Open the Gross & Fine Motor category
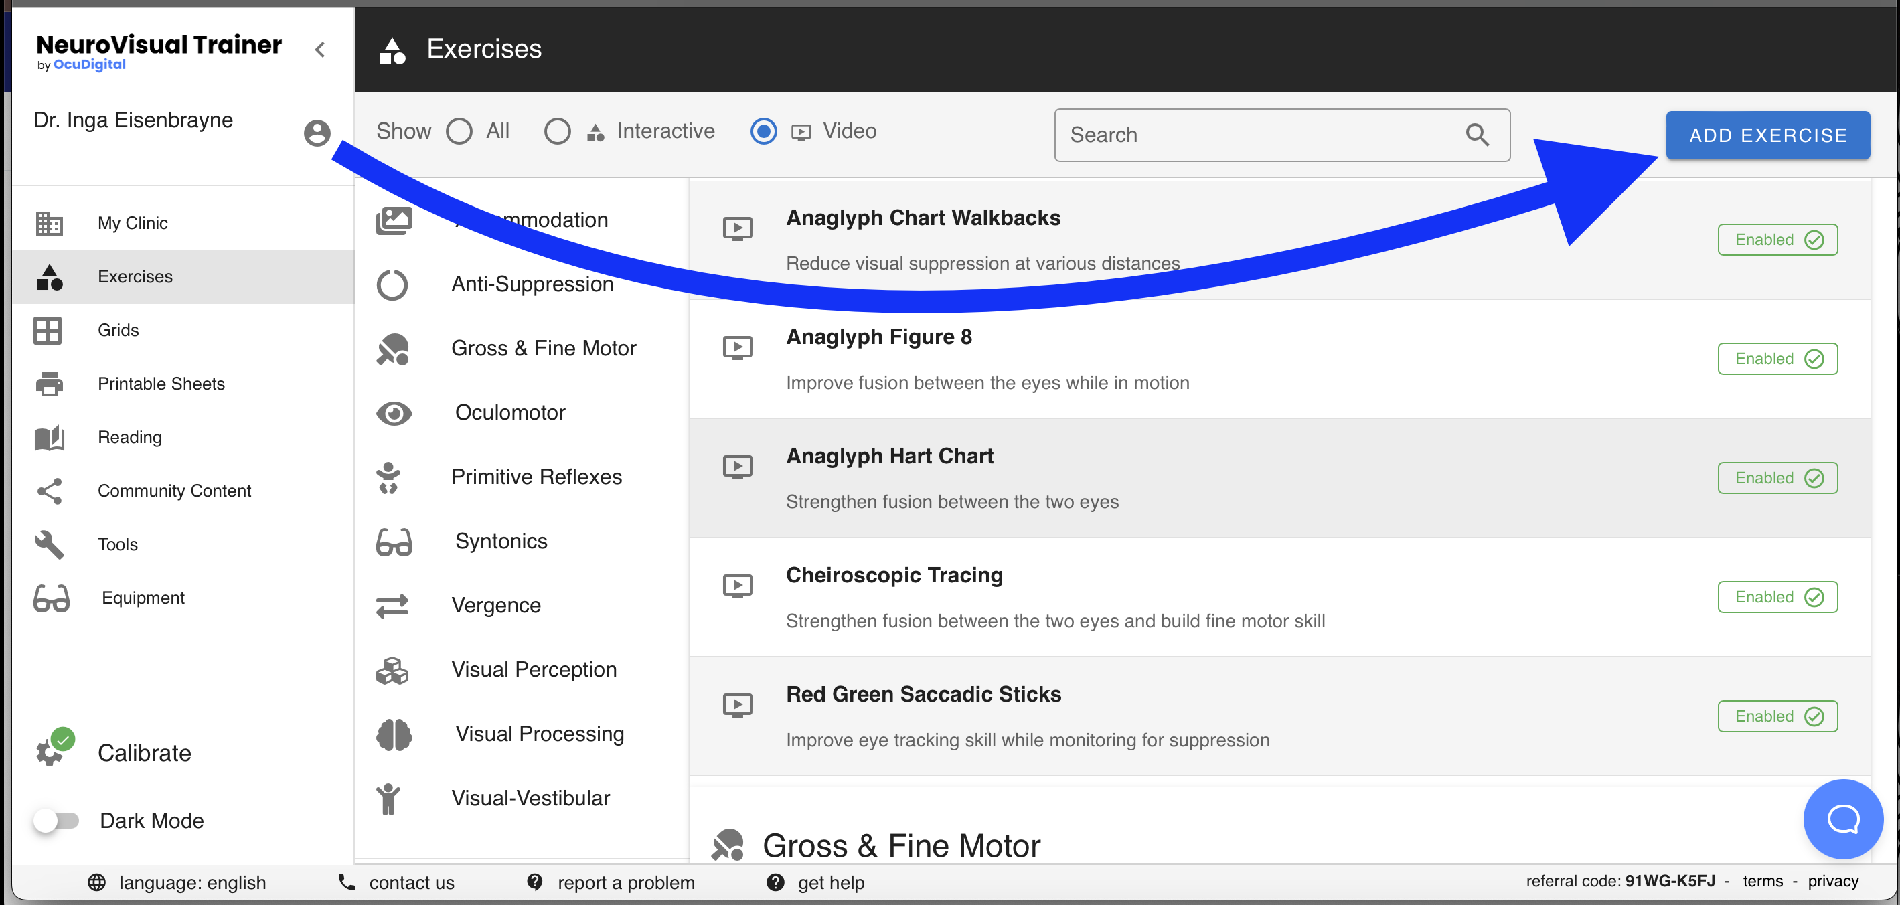This screenshot has height=905, width=1900. click(543, 348)
